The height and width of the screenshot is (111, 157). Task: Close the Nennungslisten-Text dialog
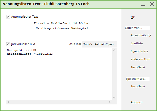coord(152,4)
